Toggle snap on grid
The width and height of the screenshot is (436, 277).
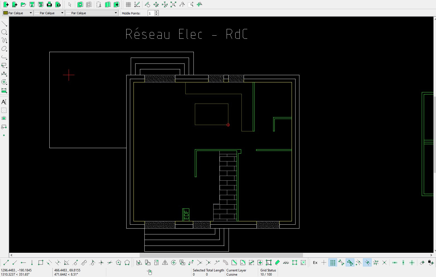click(x=333, y=263)
